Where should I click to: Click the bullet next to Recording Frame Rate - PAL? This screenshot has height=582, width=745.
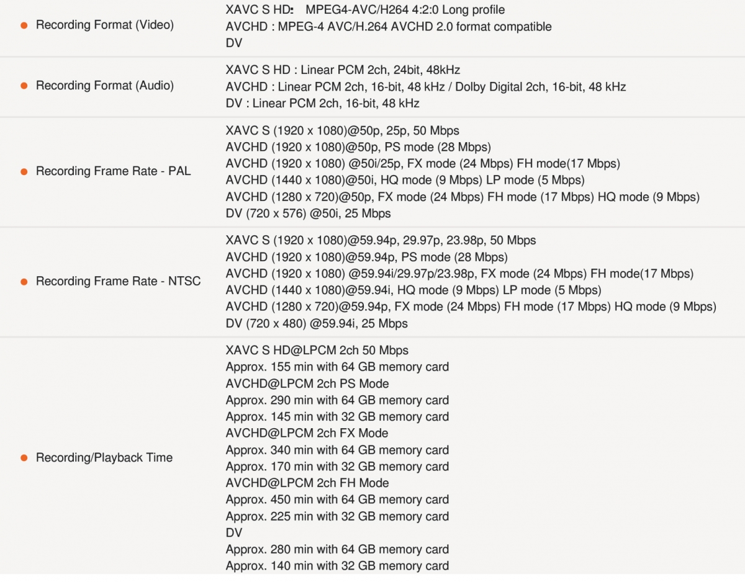coord(24,171)
